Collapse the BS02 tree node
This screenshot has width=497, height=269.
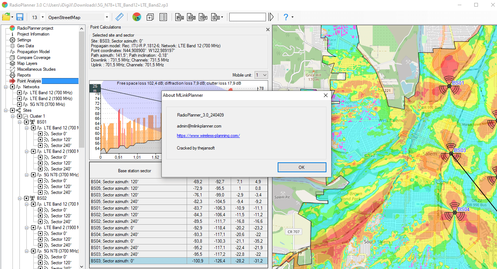[x=20, y=198]
